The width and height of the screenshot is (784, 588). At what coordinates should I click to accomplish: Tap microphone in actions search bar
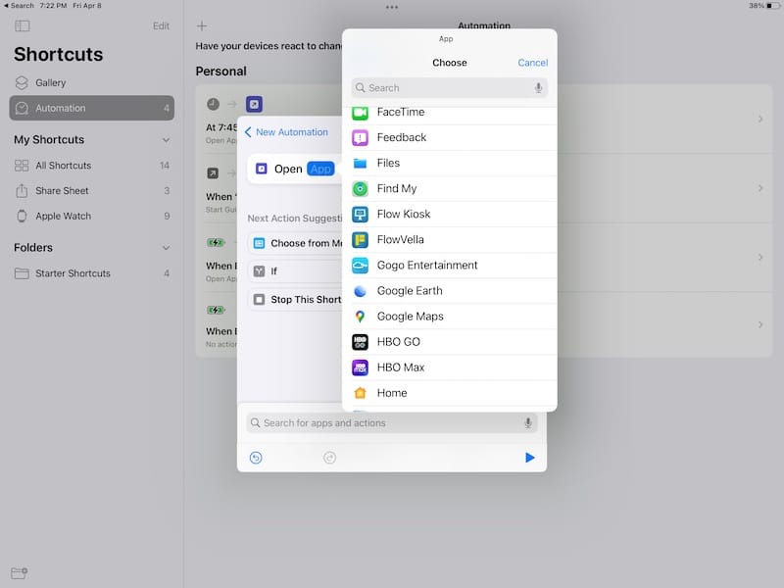527,423
